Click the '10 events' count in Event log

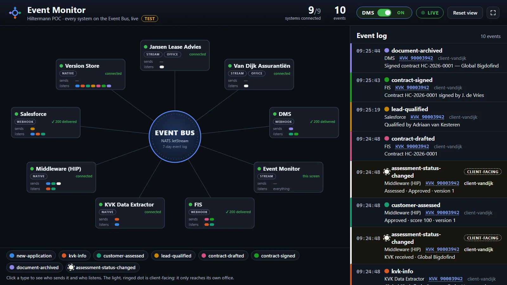(491, 36)
